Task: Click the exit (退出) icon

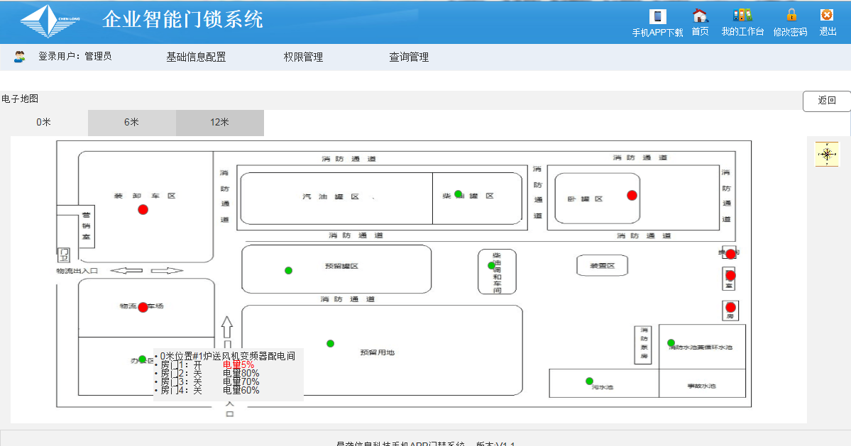Action: 826,15
